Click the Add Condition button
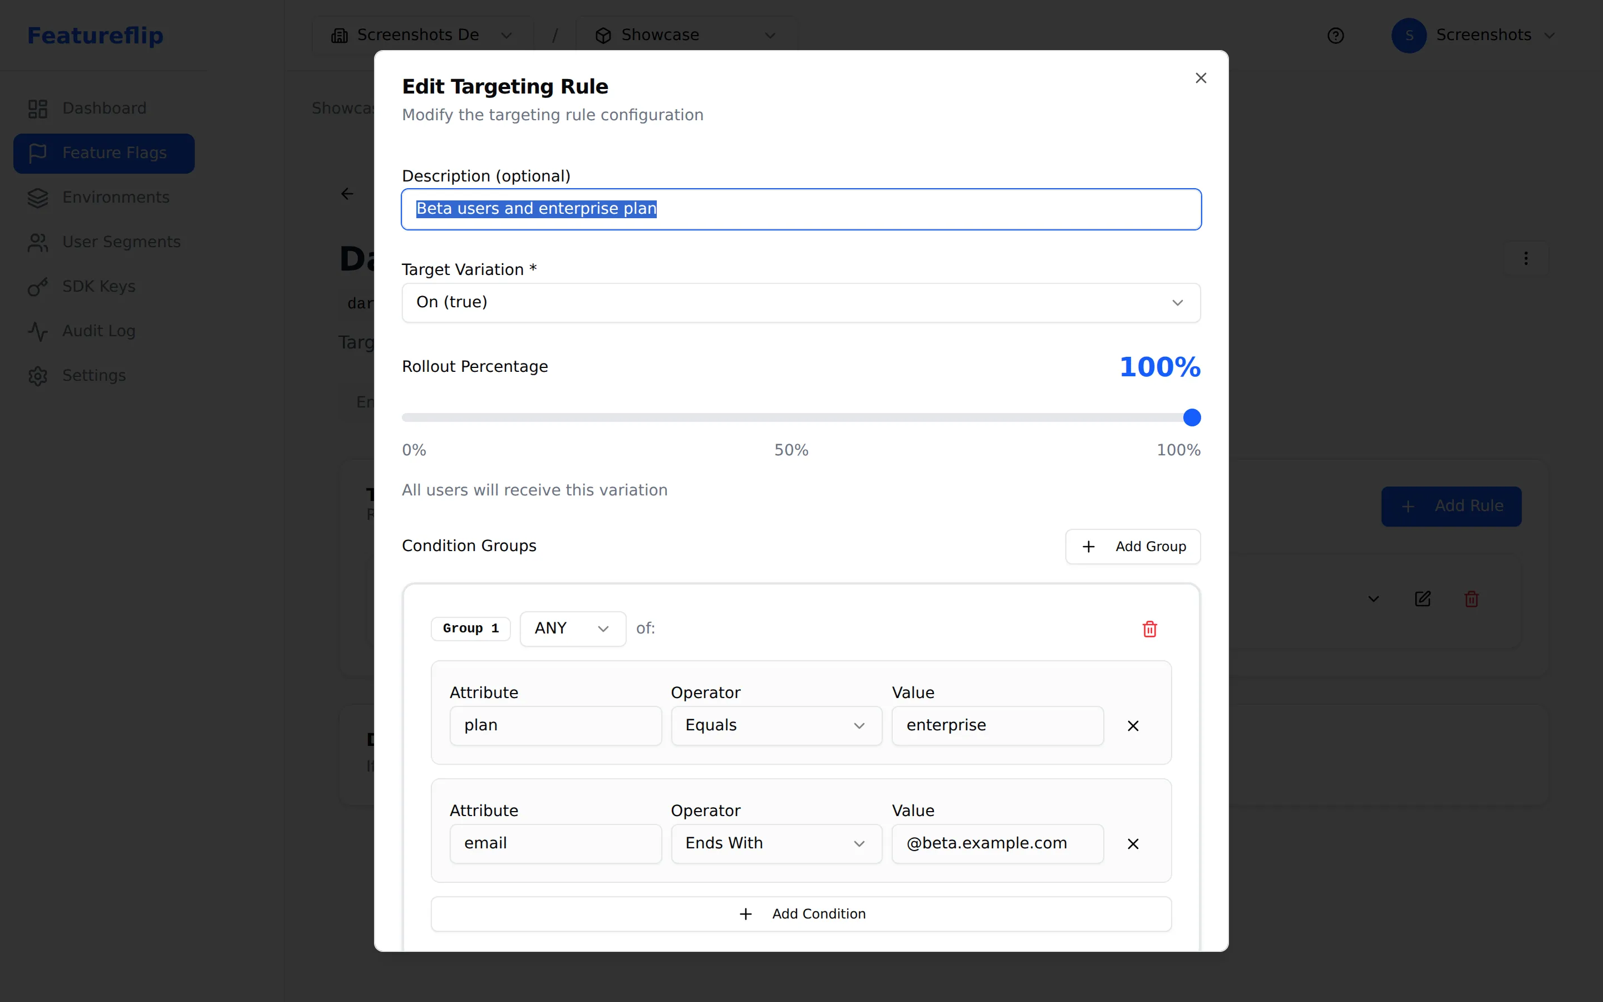 (x=801, y=914)
